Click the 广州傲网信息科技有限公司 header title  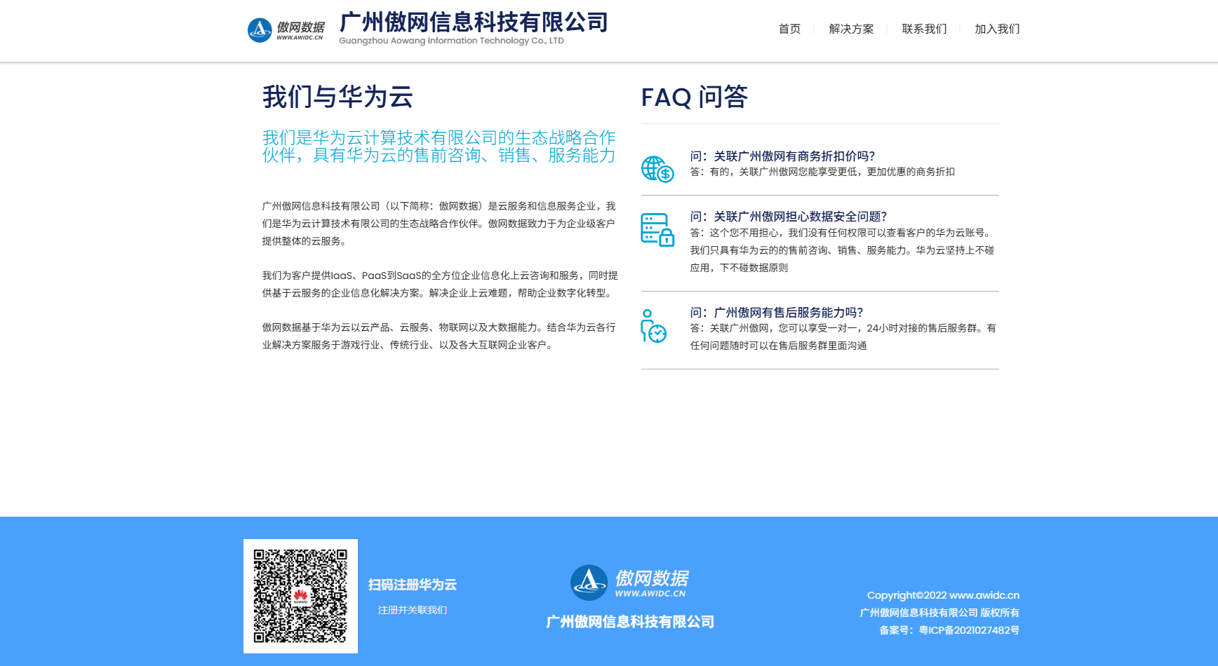474,22
